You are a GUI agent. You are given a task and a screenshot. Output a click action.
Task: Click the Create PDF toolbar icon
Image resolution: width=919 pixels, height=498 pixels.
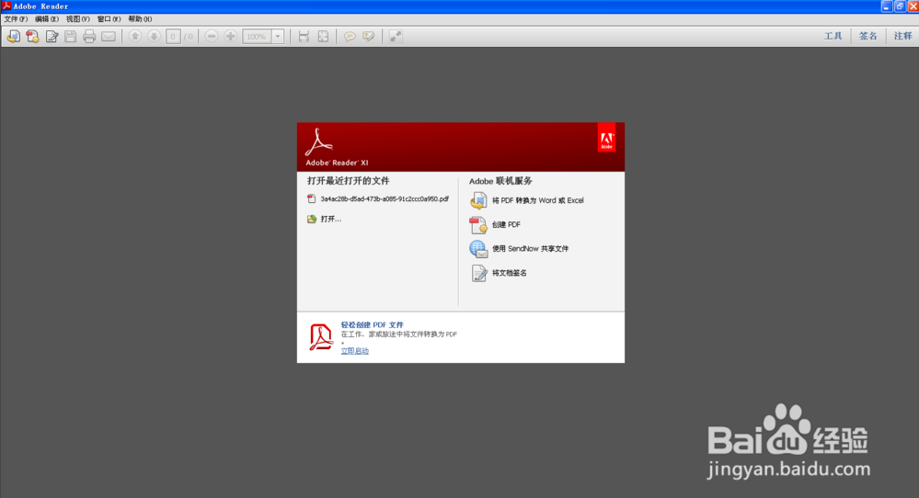(32, 36)
